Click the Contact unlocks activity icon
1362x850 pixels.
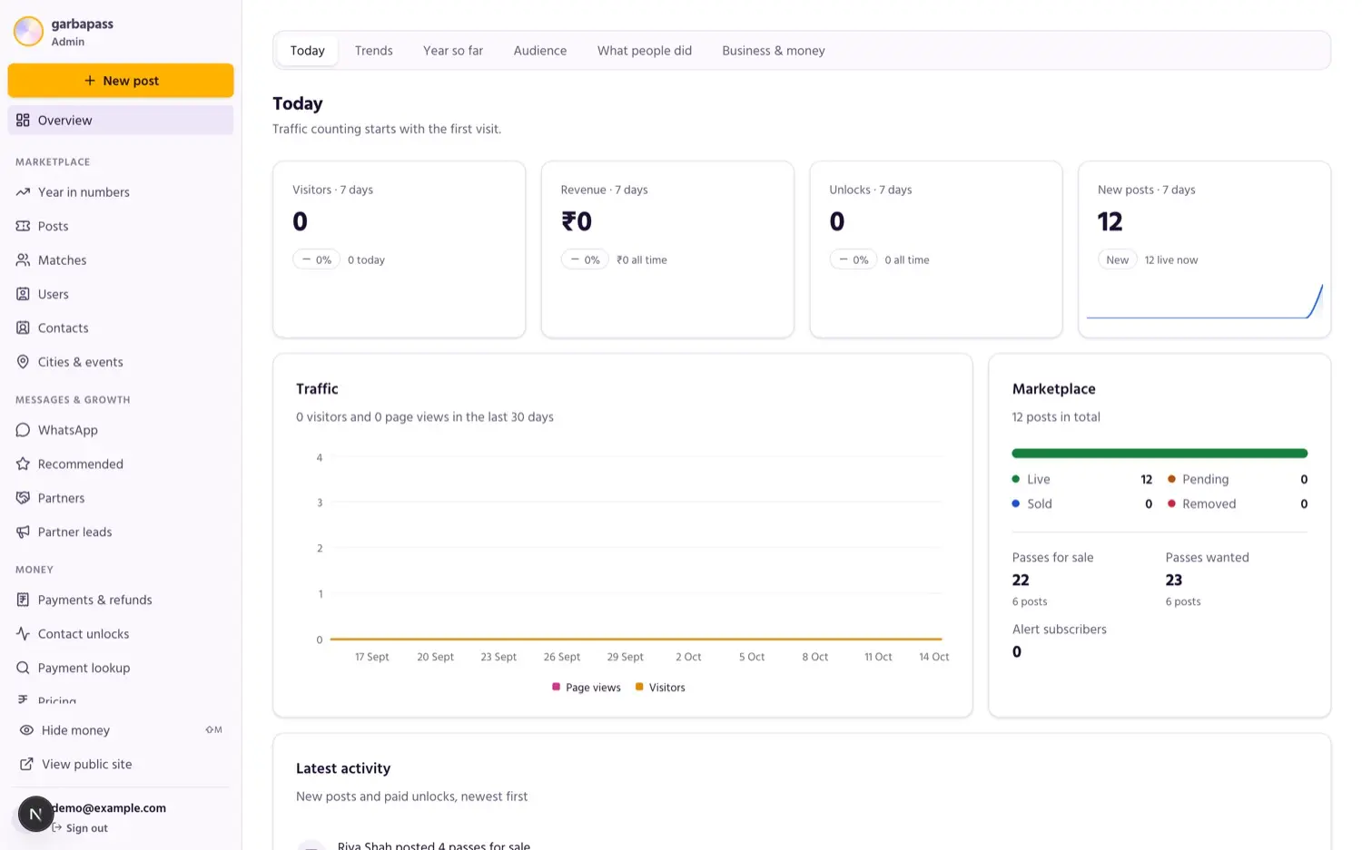coord(23,634)
